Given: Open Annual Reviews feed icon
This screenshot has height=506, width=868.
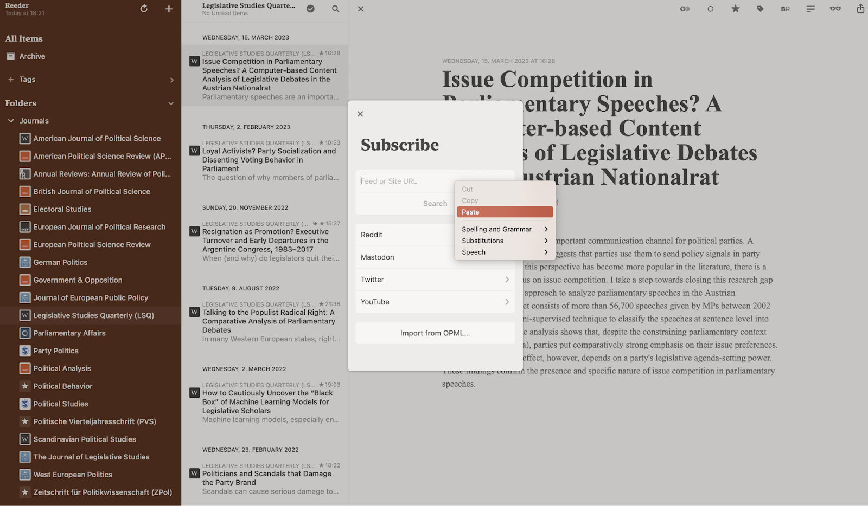Looking at the screenshot, I should [25, 174].
